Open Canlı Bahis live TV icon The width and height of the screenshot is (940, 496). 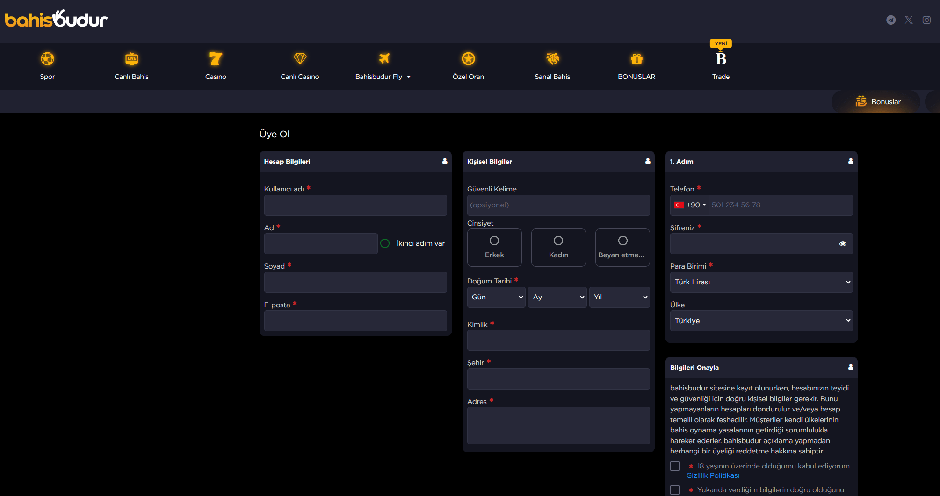coord(131,59)
